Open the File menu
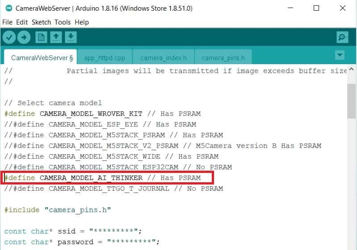The width and height of the screenshot is (357, 250). (7, 22)
